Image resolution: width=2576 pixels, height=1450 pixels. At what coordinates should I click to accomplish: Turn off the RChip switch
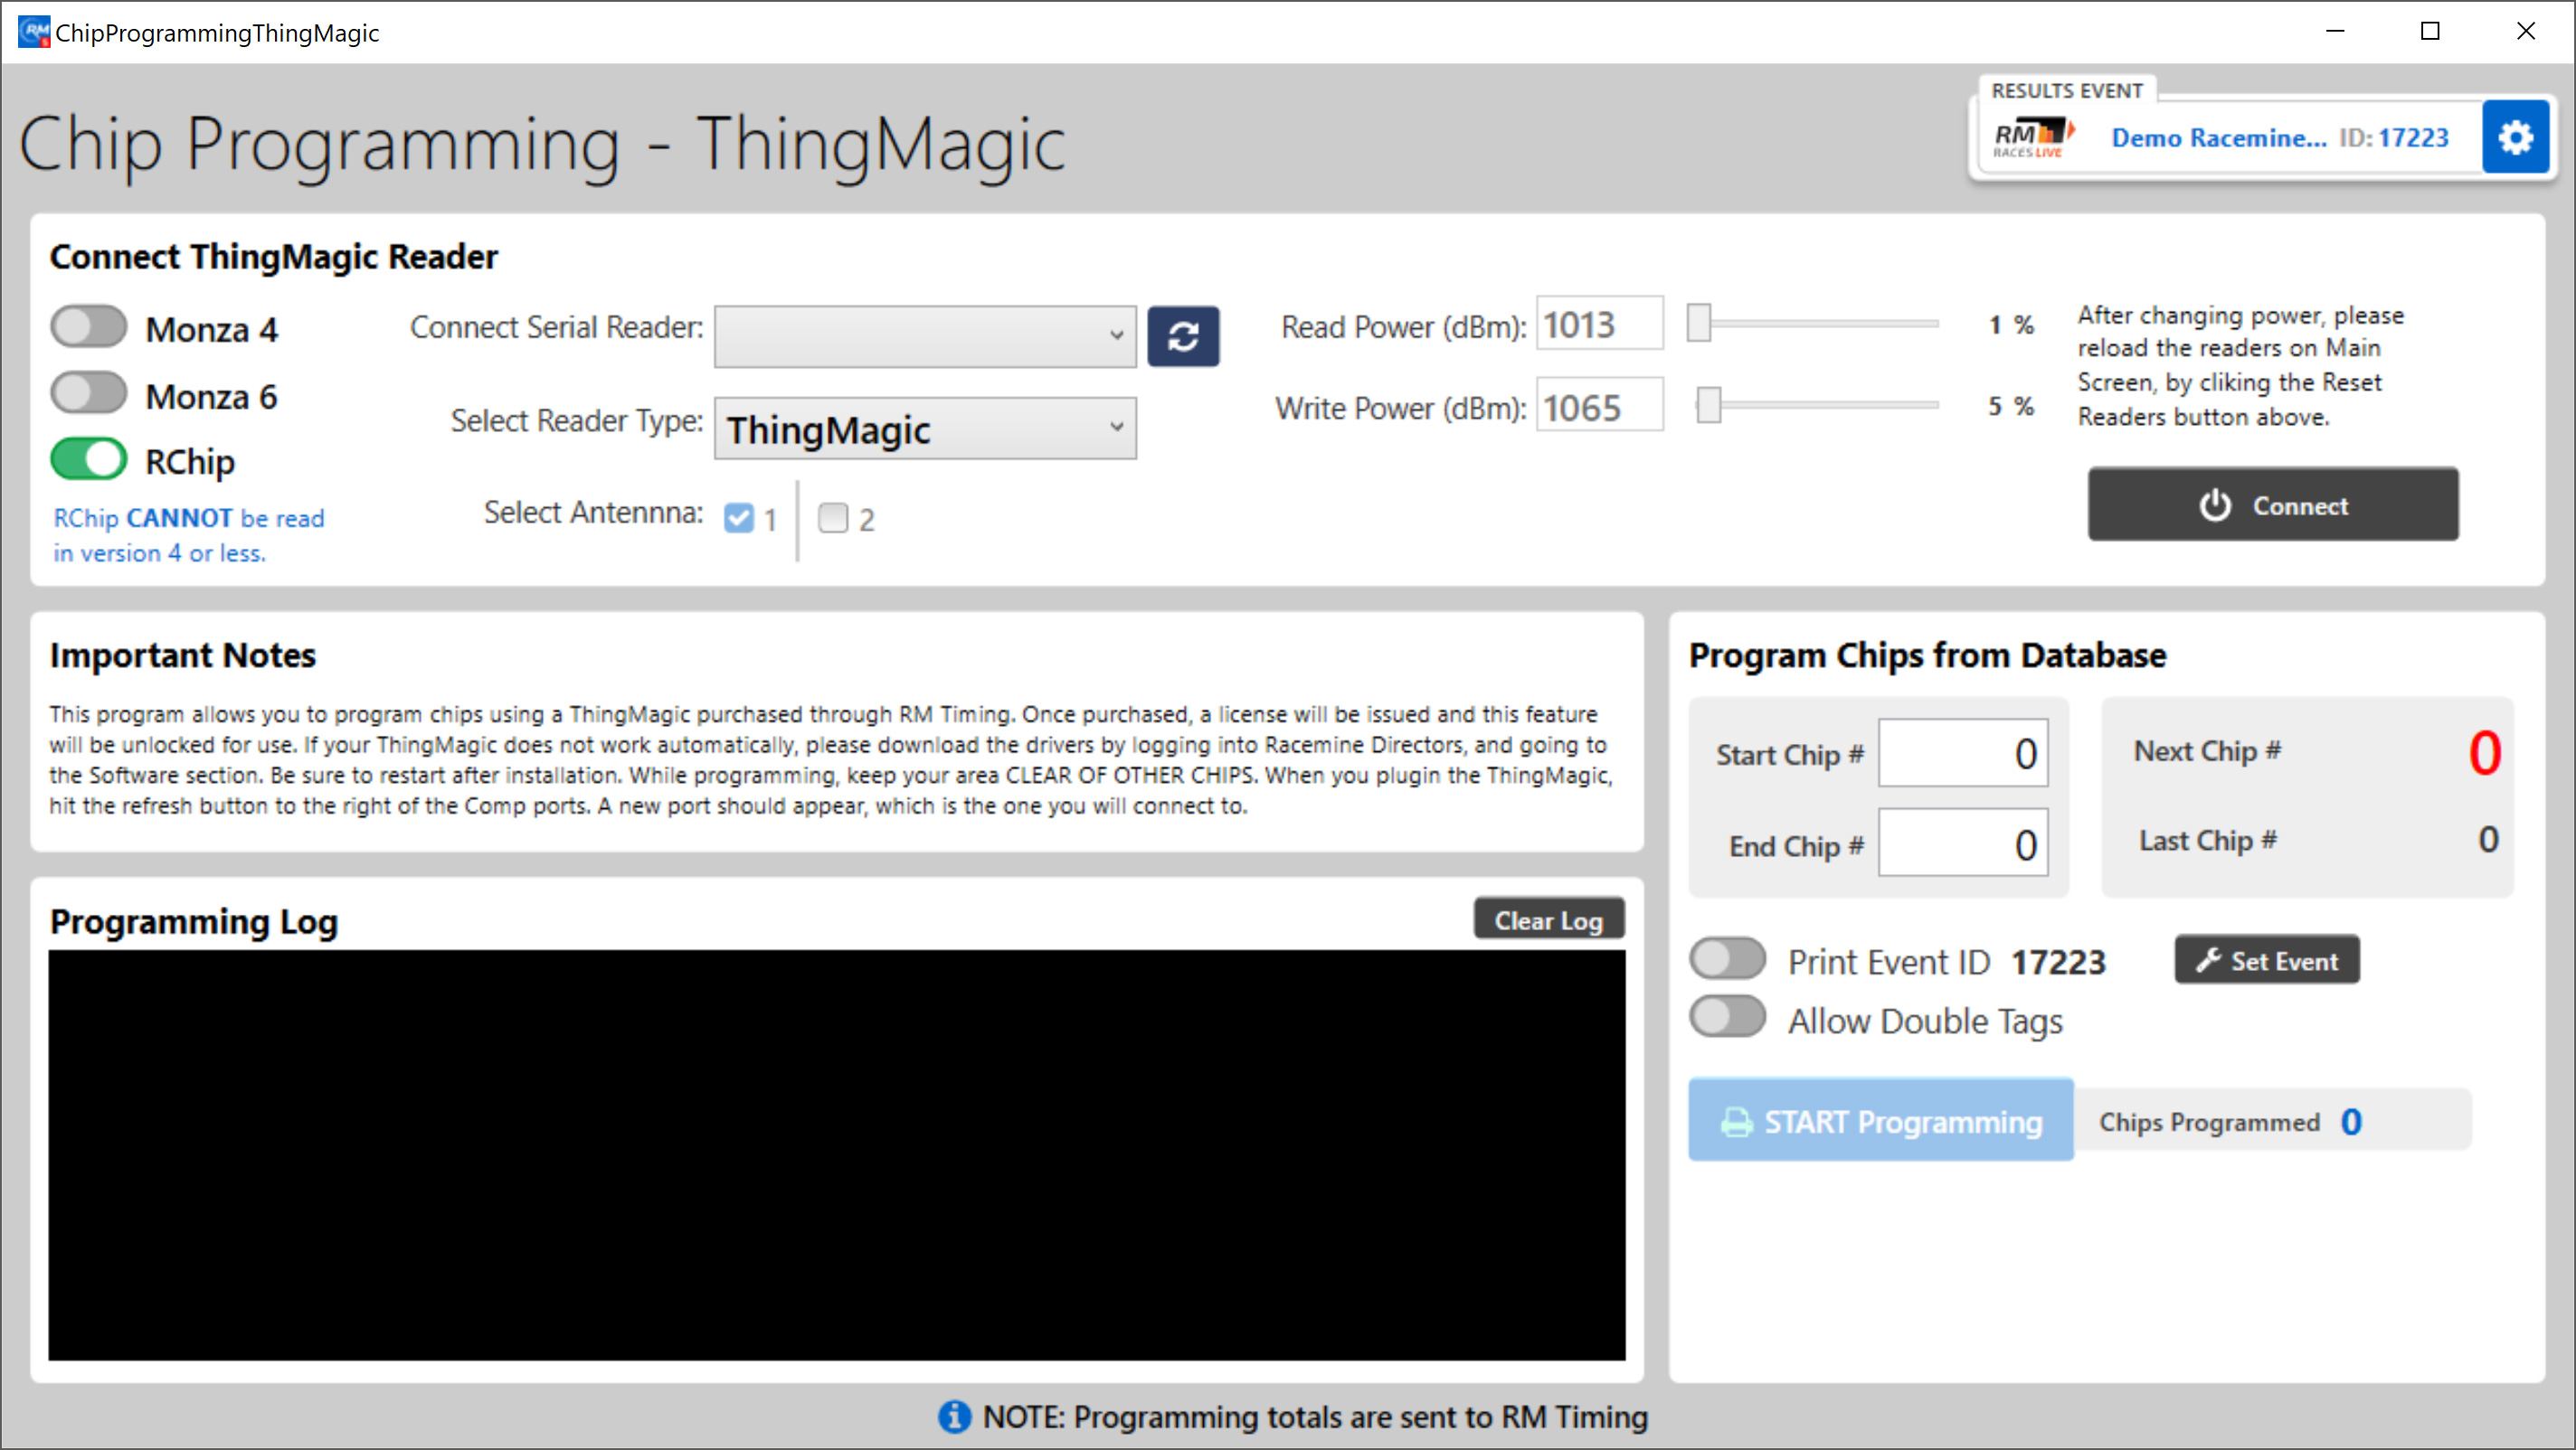(89, 460)
